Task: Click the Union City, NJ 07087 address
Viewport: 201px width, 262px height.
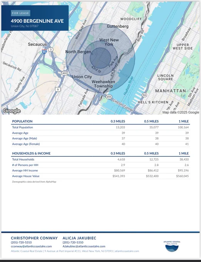Action: point(25,26)
